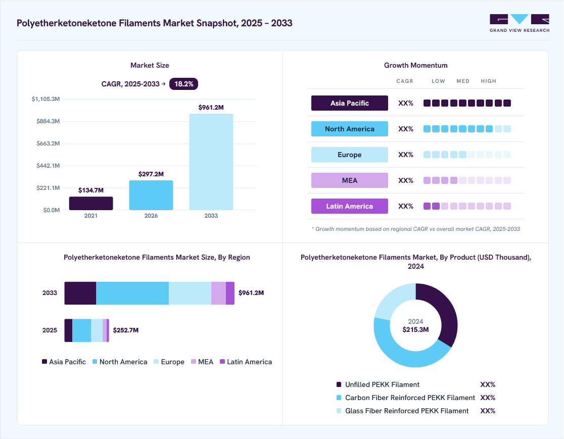Click the $297.2M bar value label

coord(151,174)
